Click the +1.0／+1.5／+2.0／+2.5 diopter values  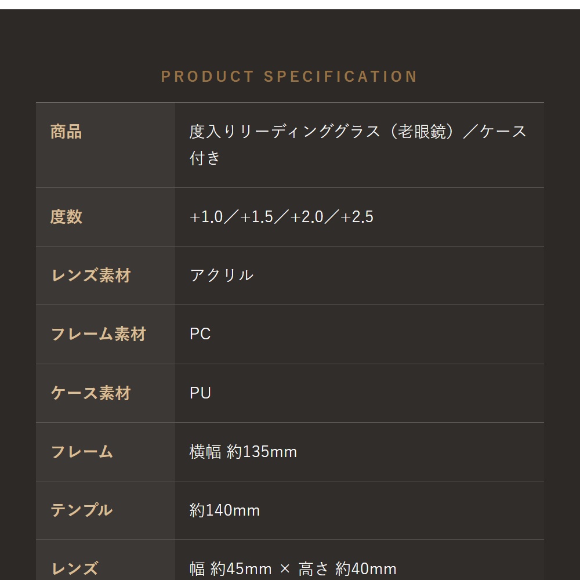[x=281, y=217]
